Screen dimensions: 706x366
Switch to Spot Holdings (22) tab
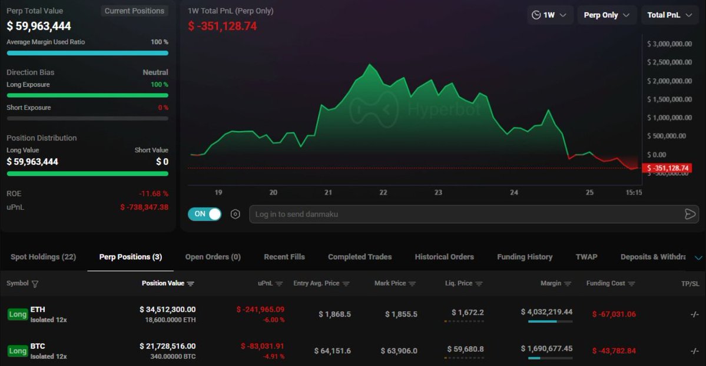coord(43,257)
